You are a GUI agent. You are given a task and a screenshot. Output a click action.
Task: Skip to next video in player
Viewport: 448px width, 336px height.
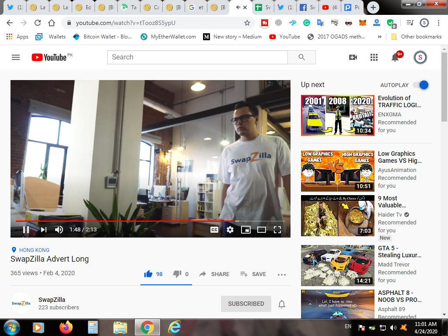pyautogui.click(x=44, y=230)
